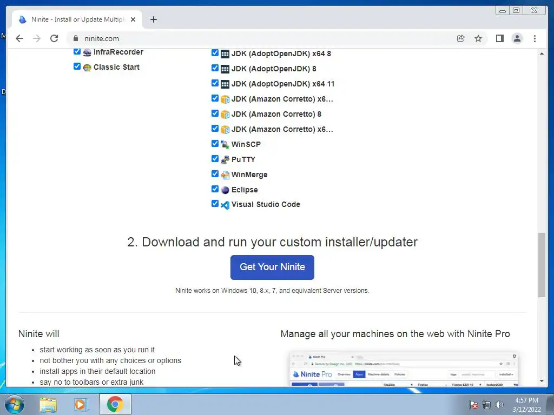Viewport: 554px width, 415px height.
Task: Click the Chrome taskbar icon
Action: (x=115, y=404)
